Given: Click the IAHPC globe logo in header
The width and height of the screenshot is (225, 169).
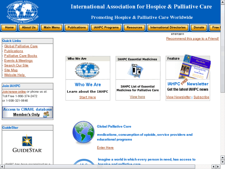Looking at the screenshot, I should (22, 12).
